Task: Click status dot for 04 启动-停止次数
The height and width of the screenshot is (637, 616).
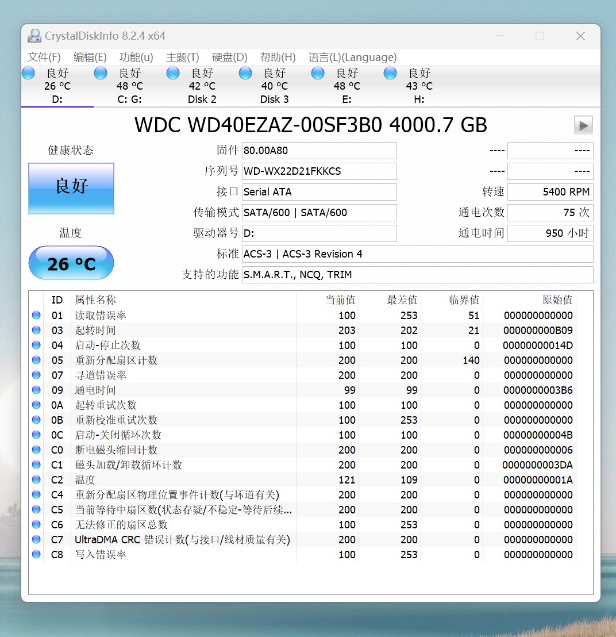Action: 36,345
